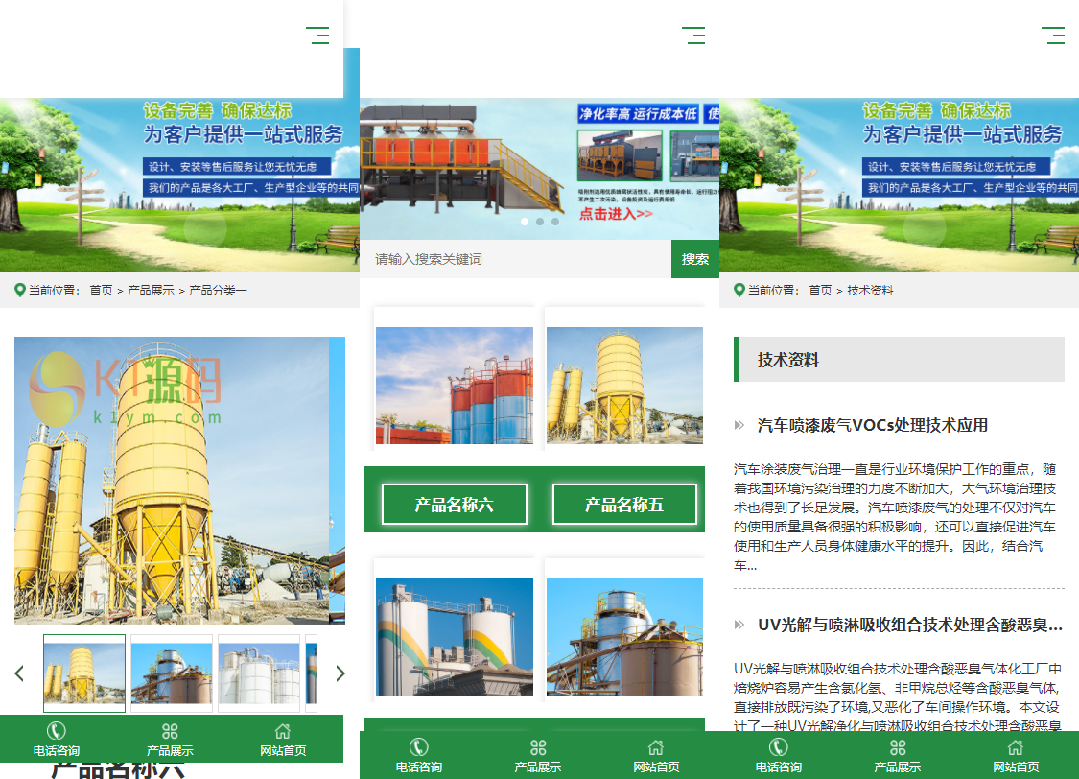Tap the 产品展示 grid icon on the 技术资料 page
This screenshot has width=1079, height=779.
[897, 747]
